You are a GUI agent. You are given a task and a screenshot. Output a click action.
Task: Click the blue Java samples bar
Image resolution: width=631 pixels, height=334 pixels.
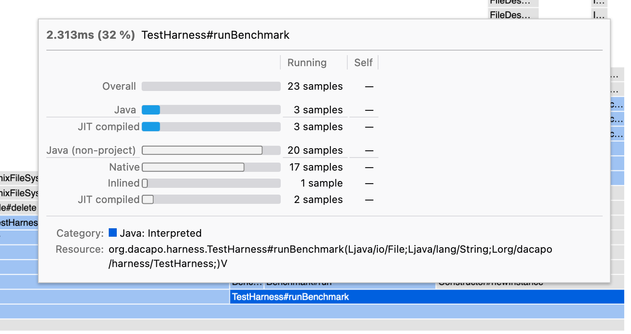point(151,110)
